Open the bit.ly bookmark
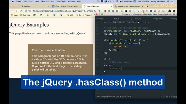This screenshot has height=104, width=186. click(70, 15)
